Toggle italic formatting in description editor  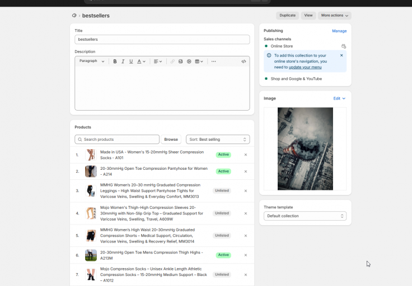pos(123,61)
